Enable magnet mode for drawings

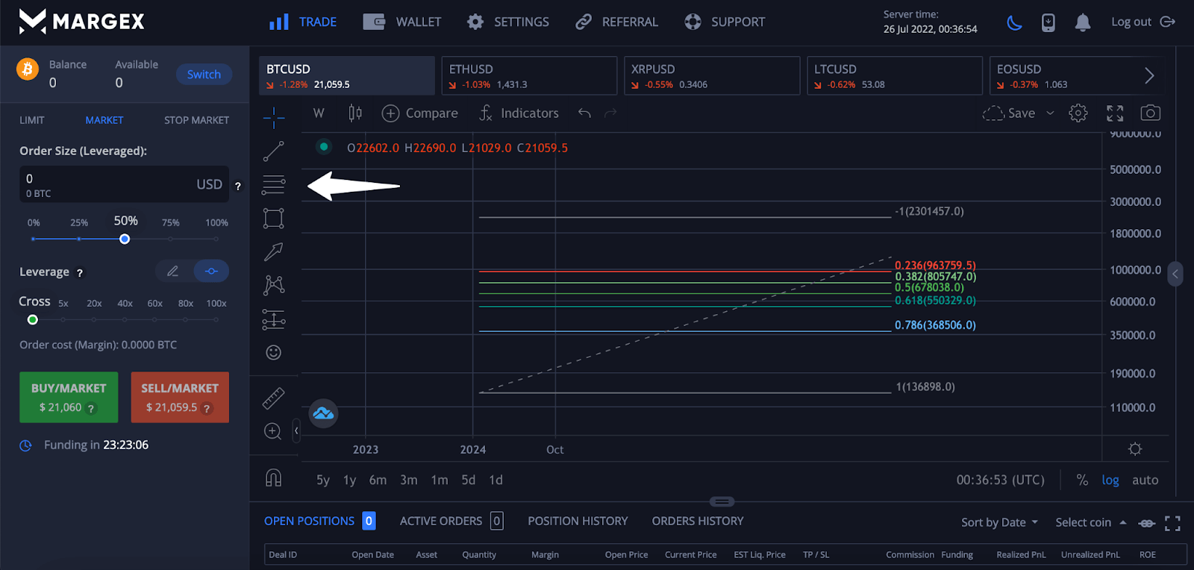(x=273, y=478)
